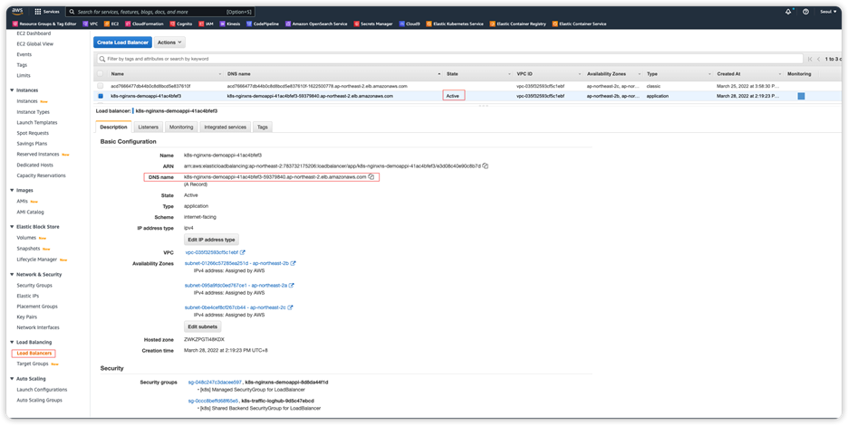This screenshot has height=425, width=848.
Task: Focus the AWS services search box
Action: [x=160, y=12]
